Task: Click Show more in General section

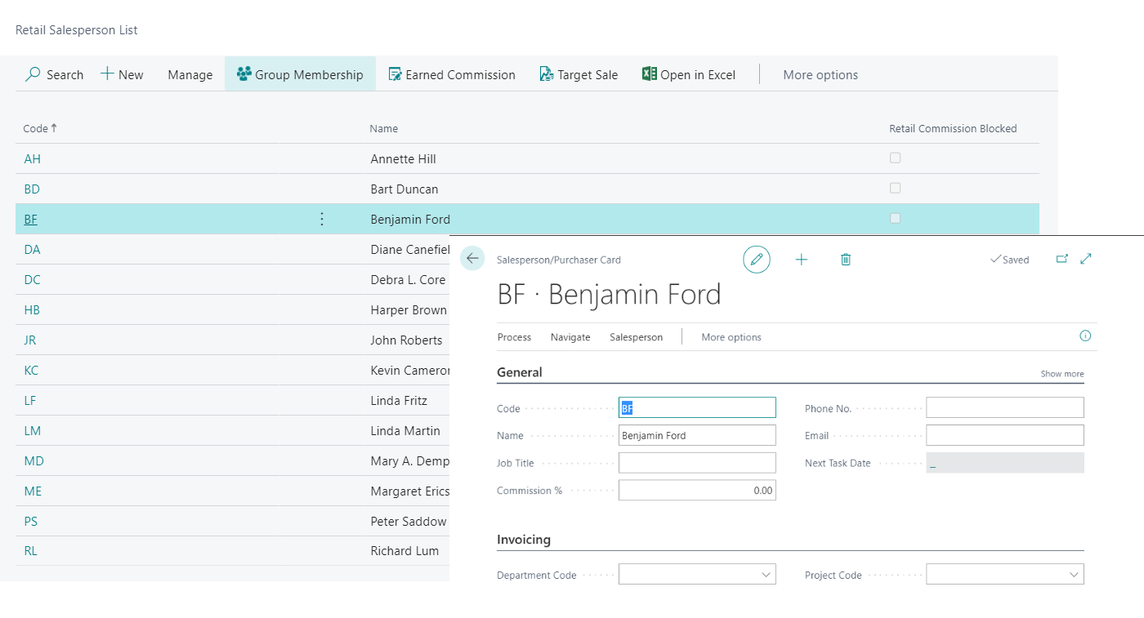Action: [1061, 374]
